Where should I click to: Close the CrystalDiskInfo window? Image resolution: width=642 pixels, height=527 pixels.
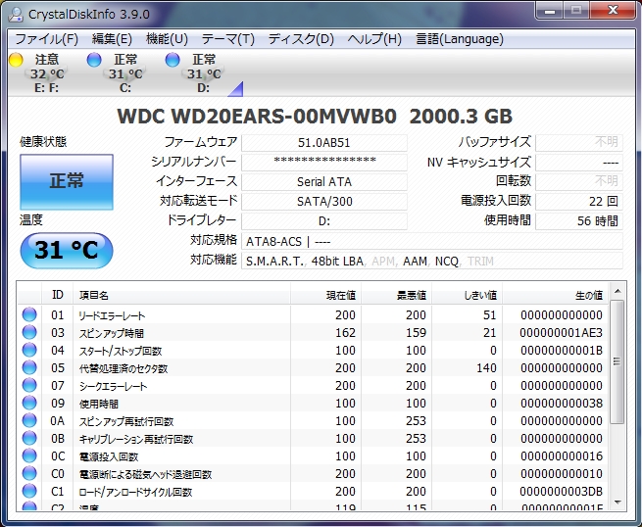(613, 11)
